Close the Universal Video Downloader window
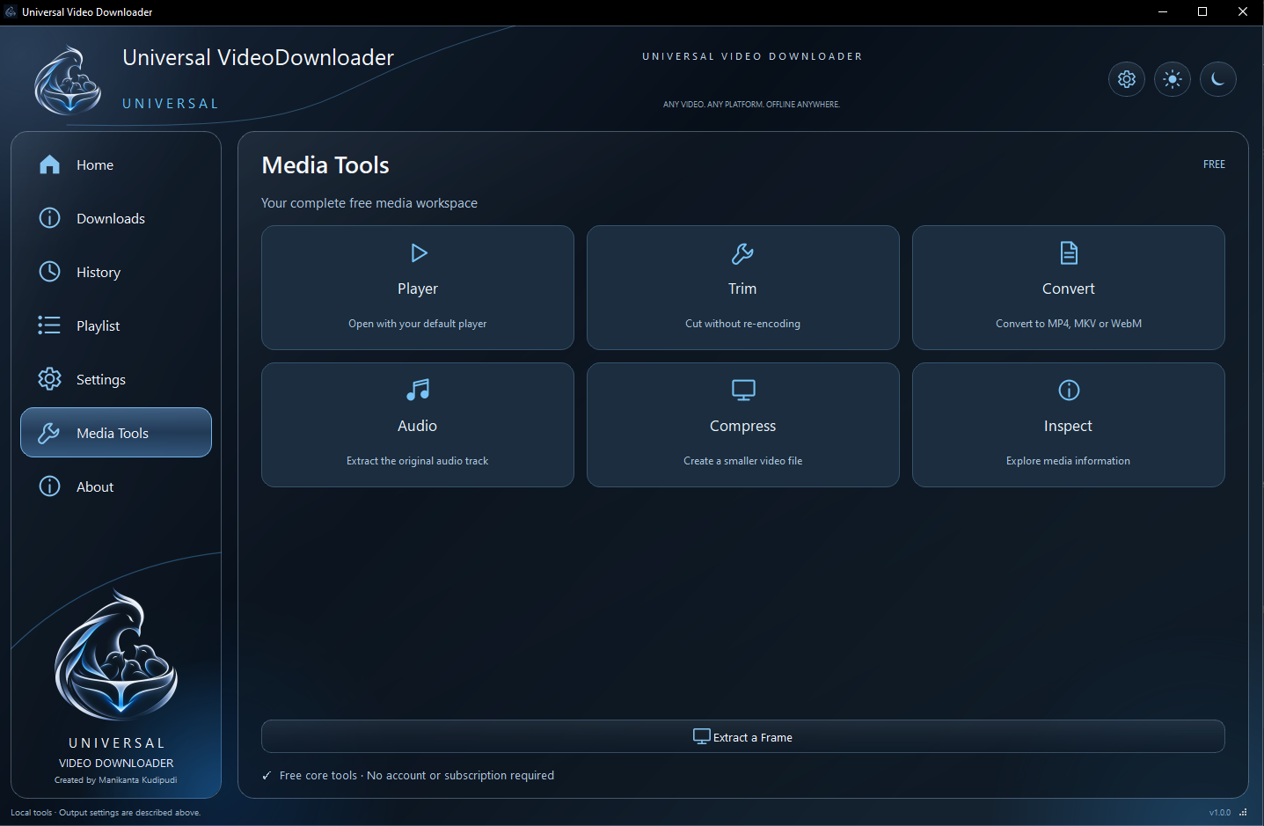This screenshot has width=1264, height=826. 1243,12
